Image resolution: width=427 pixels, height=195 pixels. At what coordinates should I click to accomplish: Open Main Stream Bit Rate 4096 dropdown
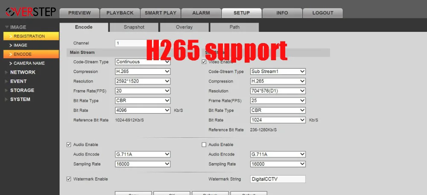click(x=143, y=111)
